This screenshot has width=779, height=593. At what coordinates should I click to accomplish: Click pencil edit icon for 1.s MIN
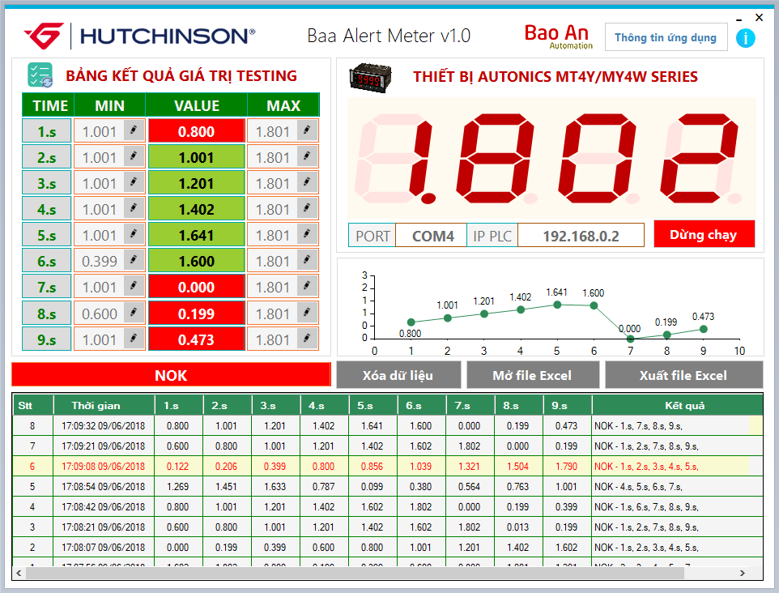134,130
